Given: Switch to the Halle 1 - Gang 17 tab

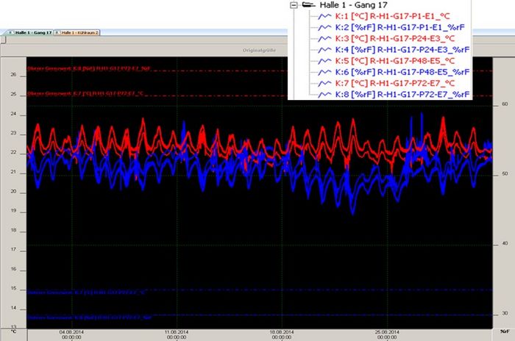Looking at the screenshot, I should [x=29, y=33].
